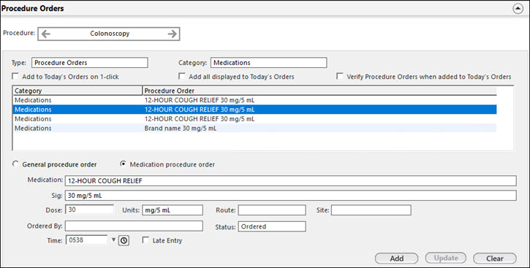Viewport: 530px width, 268px height.
Task: Click the empty Site field
Action: [x=371, y=210]
